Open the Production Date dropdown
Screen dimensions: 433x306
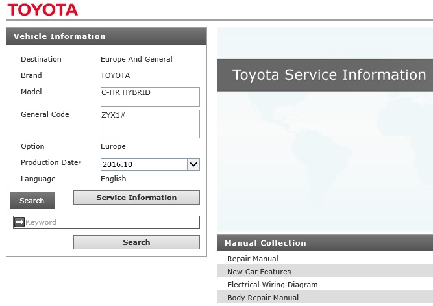pyautogui.click(x=150, y=164)
